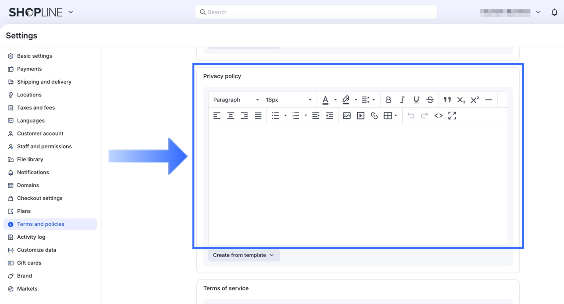Pick the text highlight color

[x=346, y=100]
